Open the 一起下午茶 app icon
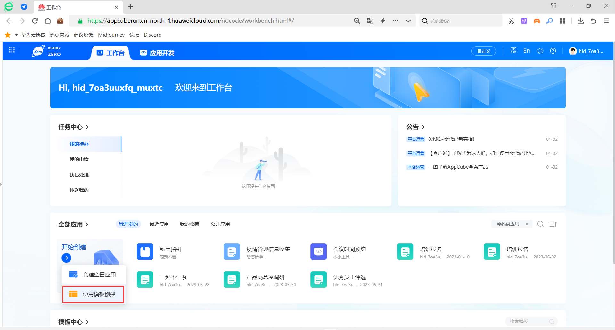Screen dimensions: 615x330 [x=145, y=280]
